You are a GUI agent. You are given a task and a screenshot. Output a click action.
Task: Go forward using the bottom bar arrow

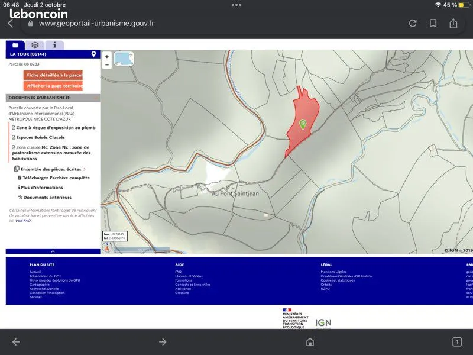click(x=163, y=342)
